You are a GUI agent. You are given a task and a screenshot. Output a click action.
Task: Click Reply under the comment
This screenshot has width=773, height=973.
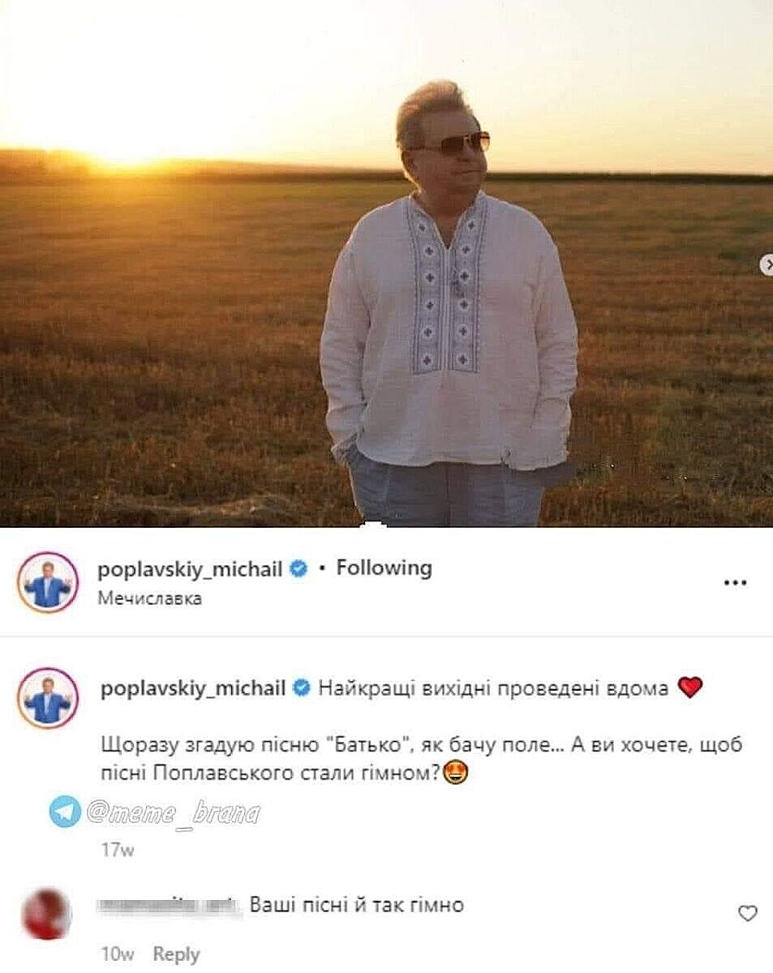[176, 954]
